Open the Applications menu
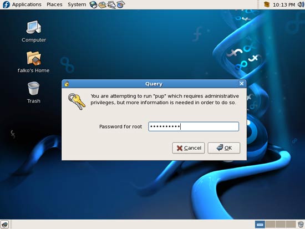This screenshot has height=229, width=305. [27, 4]
